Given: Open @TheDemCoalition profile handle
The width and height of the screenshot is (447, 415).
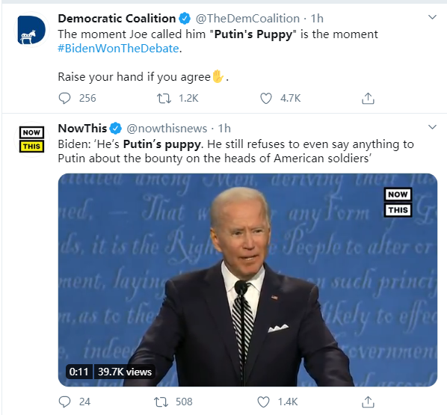Looking at the screenshot, I should tap(247, 19).
